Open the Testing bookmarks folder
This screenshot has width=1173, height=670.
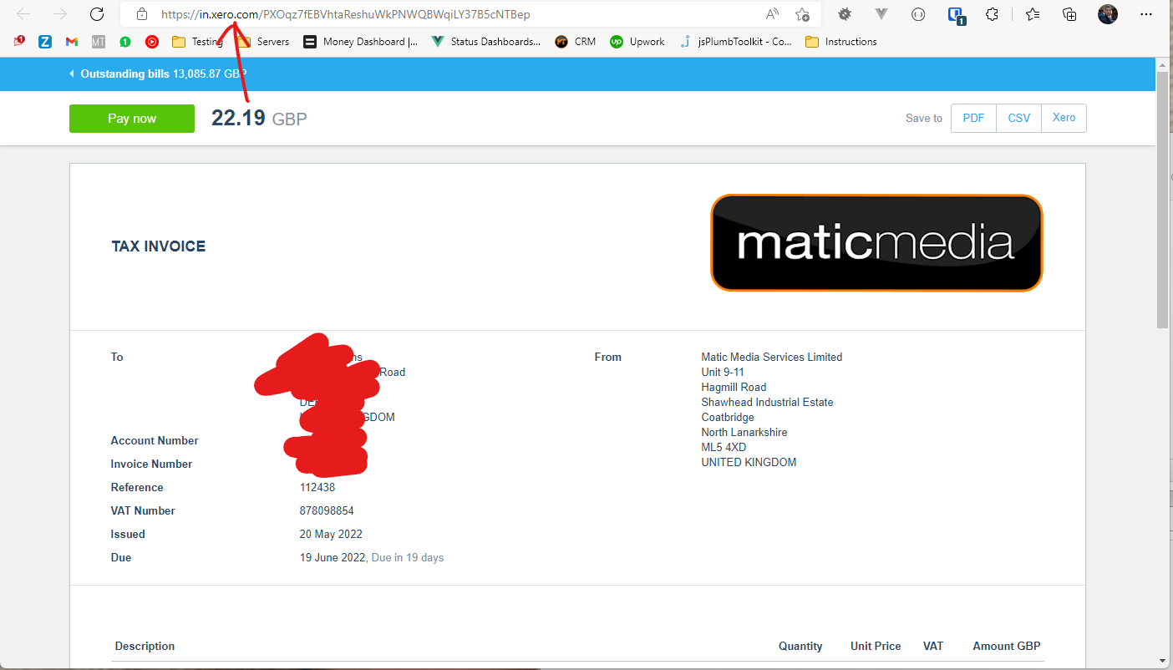pyautogui.click(x=197, y=41)
